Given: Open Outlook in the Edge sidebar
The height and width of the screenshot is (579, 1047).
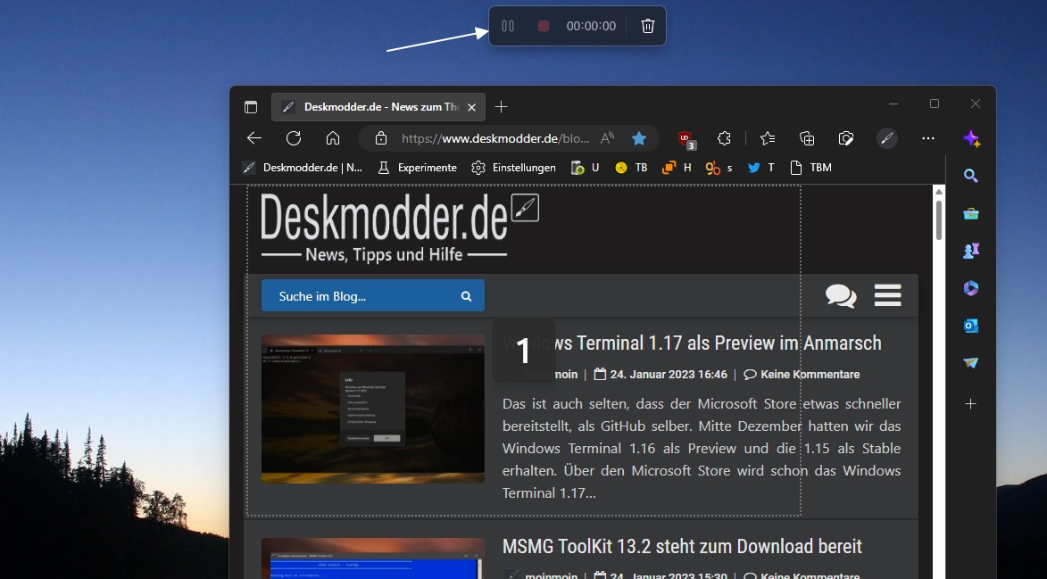Looking at the screenshot, I should pos(971,326).
